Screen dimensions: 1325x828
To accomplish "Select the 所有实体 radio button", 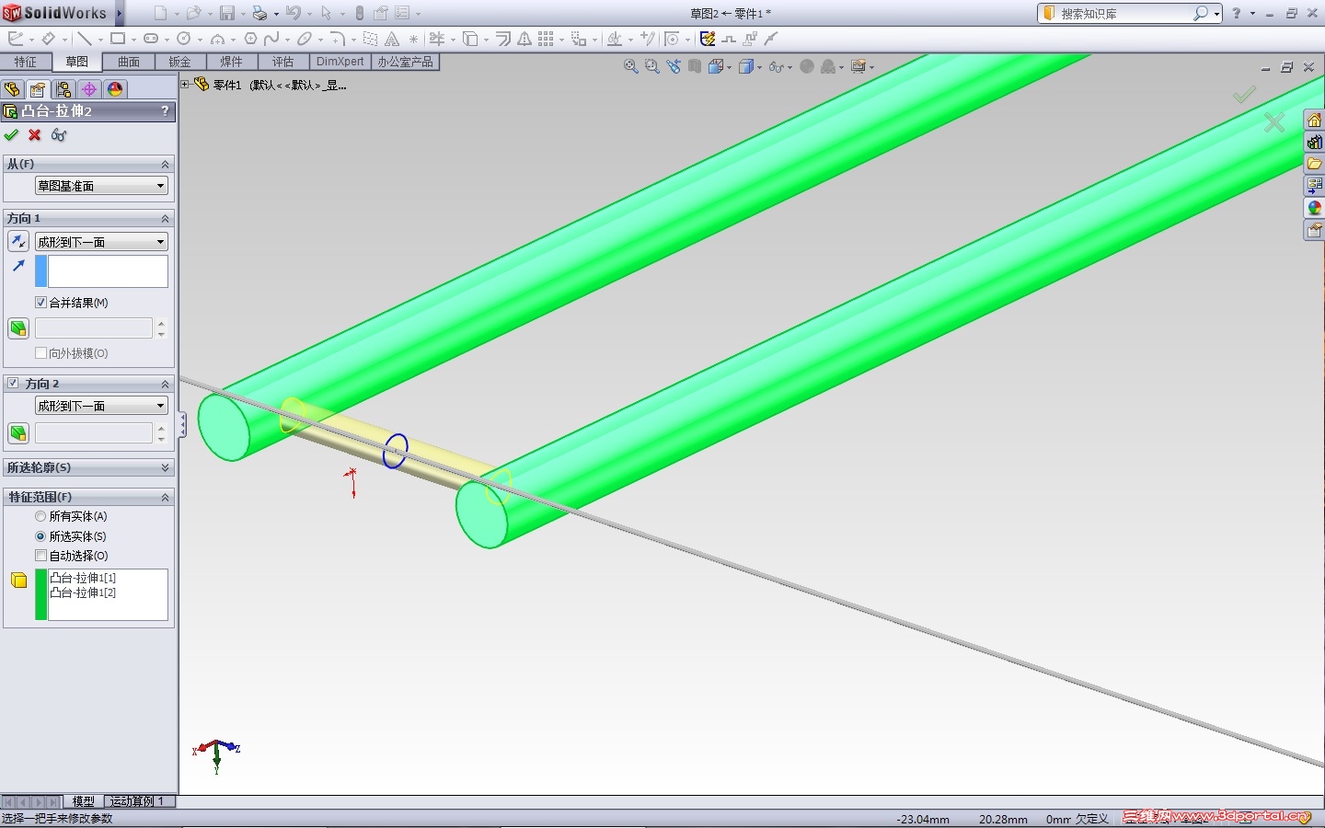I will point(40,516).
